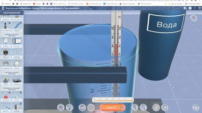Open the Сервисы apps bookmark
Viewport: 202px width, 113px height.
6,4
